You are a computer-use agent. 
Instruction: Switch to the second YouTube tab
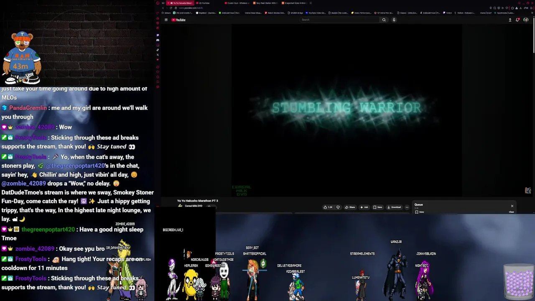click(x=209, y=3)
